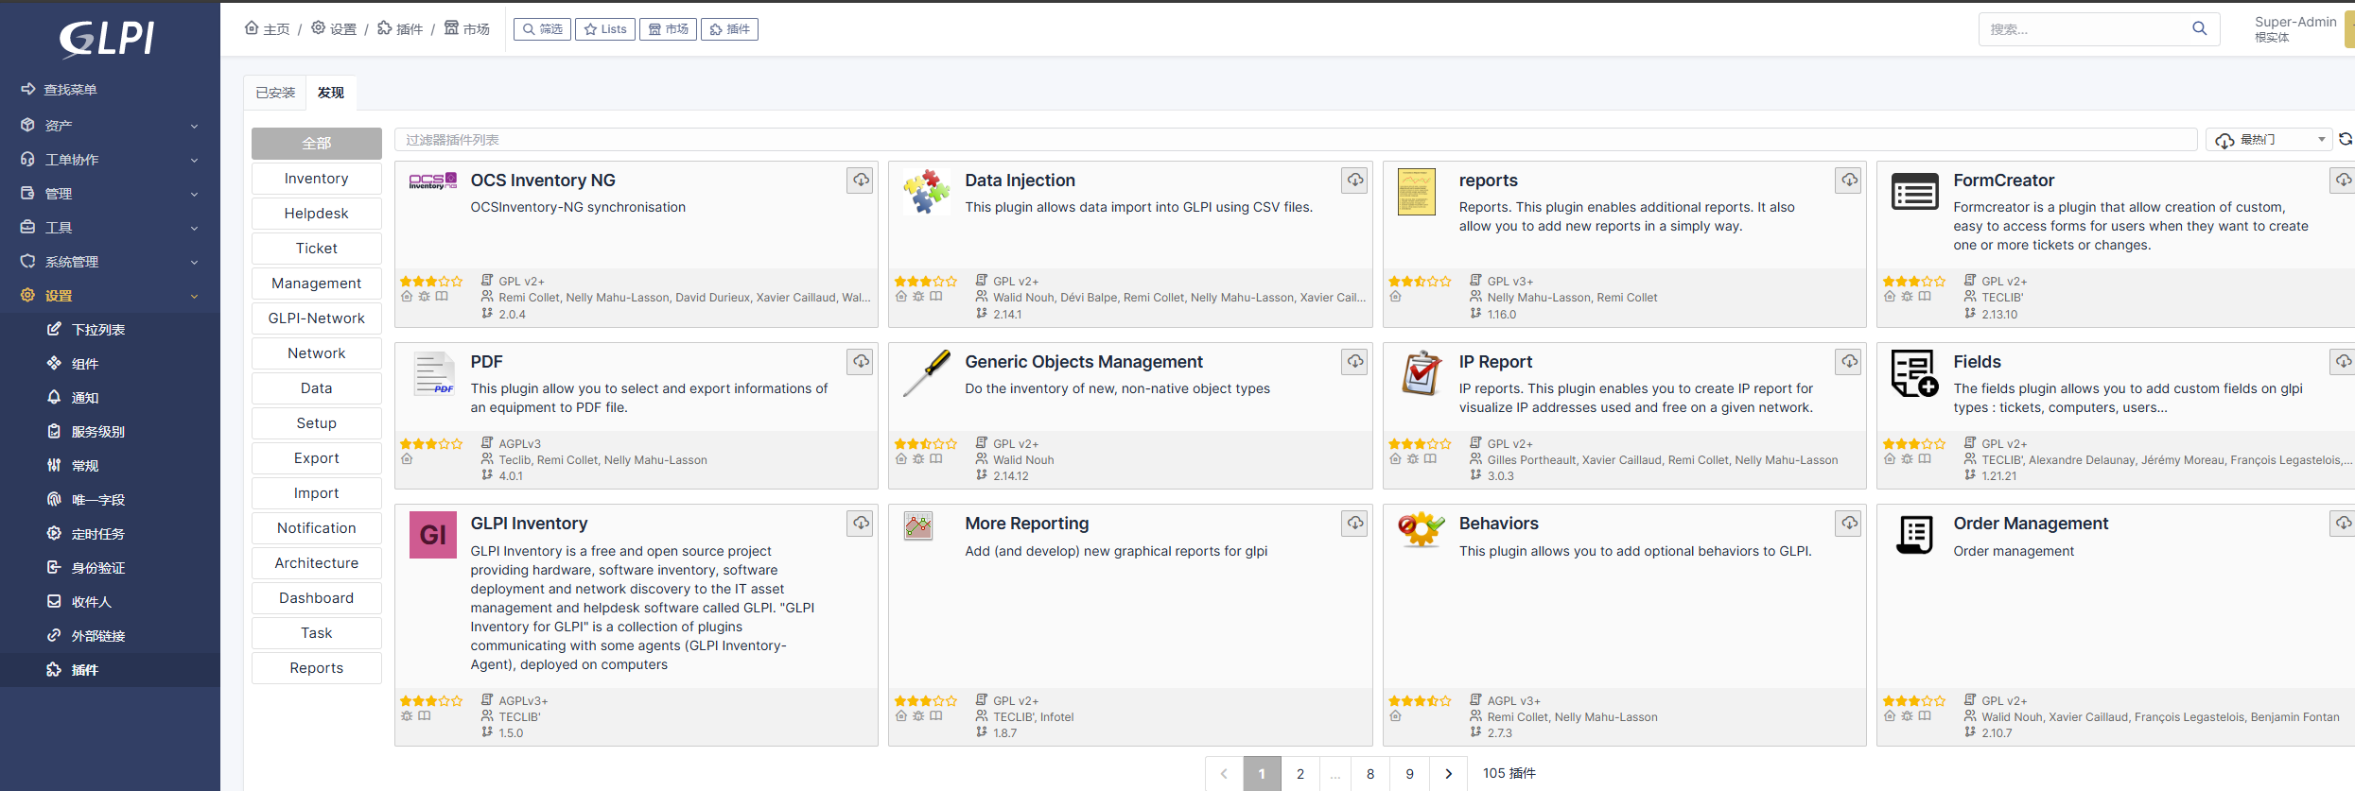The width and height of the screenshot is (2355, 791).
Task: Filter plugins by GLPI-Network category
Action: [317, 318]
